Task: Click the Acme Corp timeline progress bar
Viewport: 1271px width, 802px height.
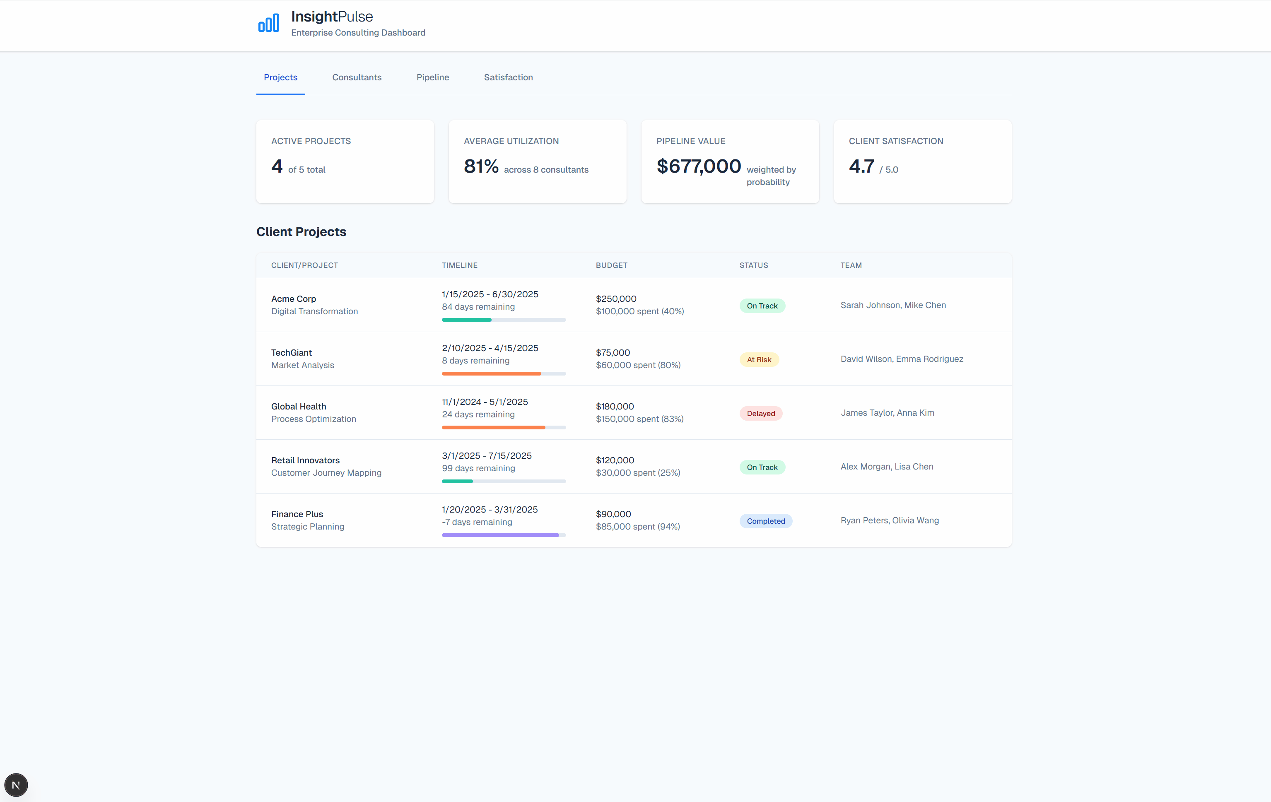Action: 503,320
